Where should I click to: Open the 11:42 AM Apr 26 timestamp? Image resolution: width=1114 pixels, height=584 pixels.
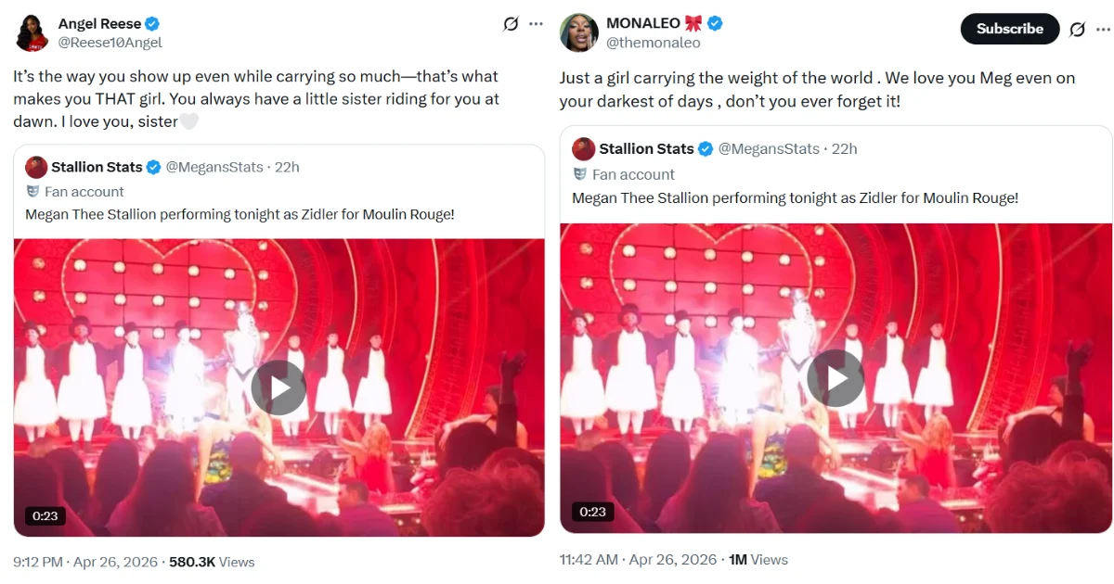[x=638, y=560]
